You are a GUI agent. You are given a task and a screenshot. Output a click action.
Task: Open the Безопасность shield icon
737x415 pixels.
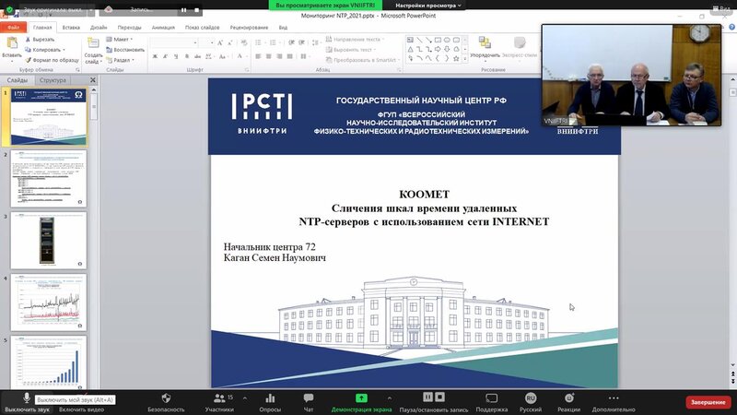pyautogui.click(x=166, y=398)
